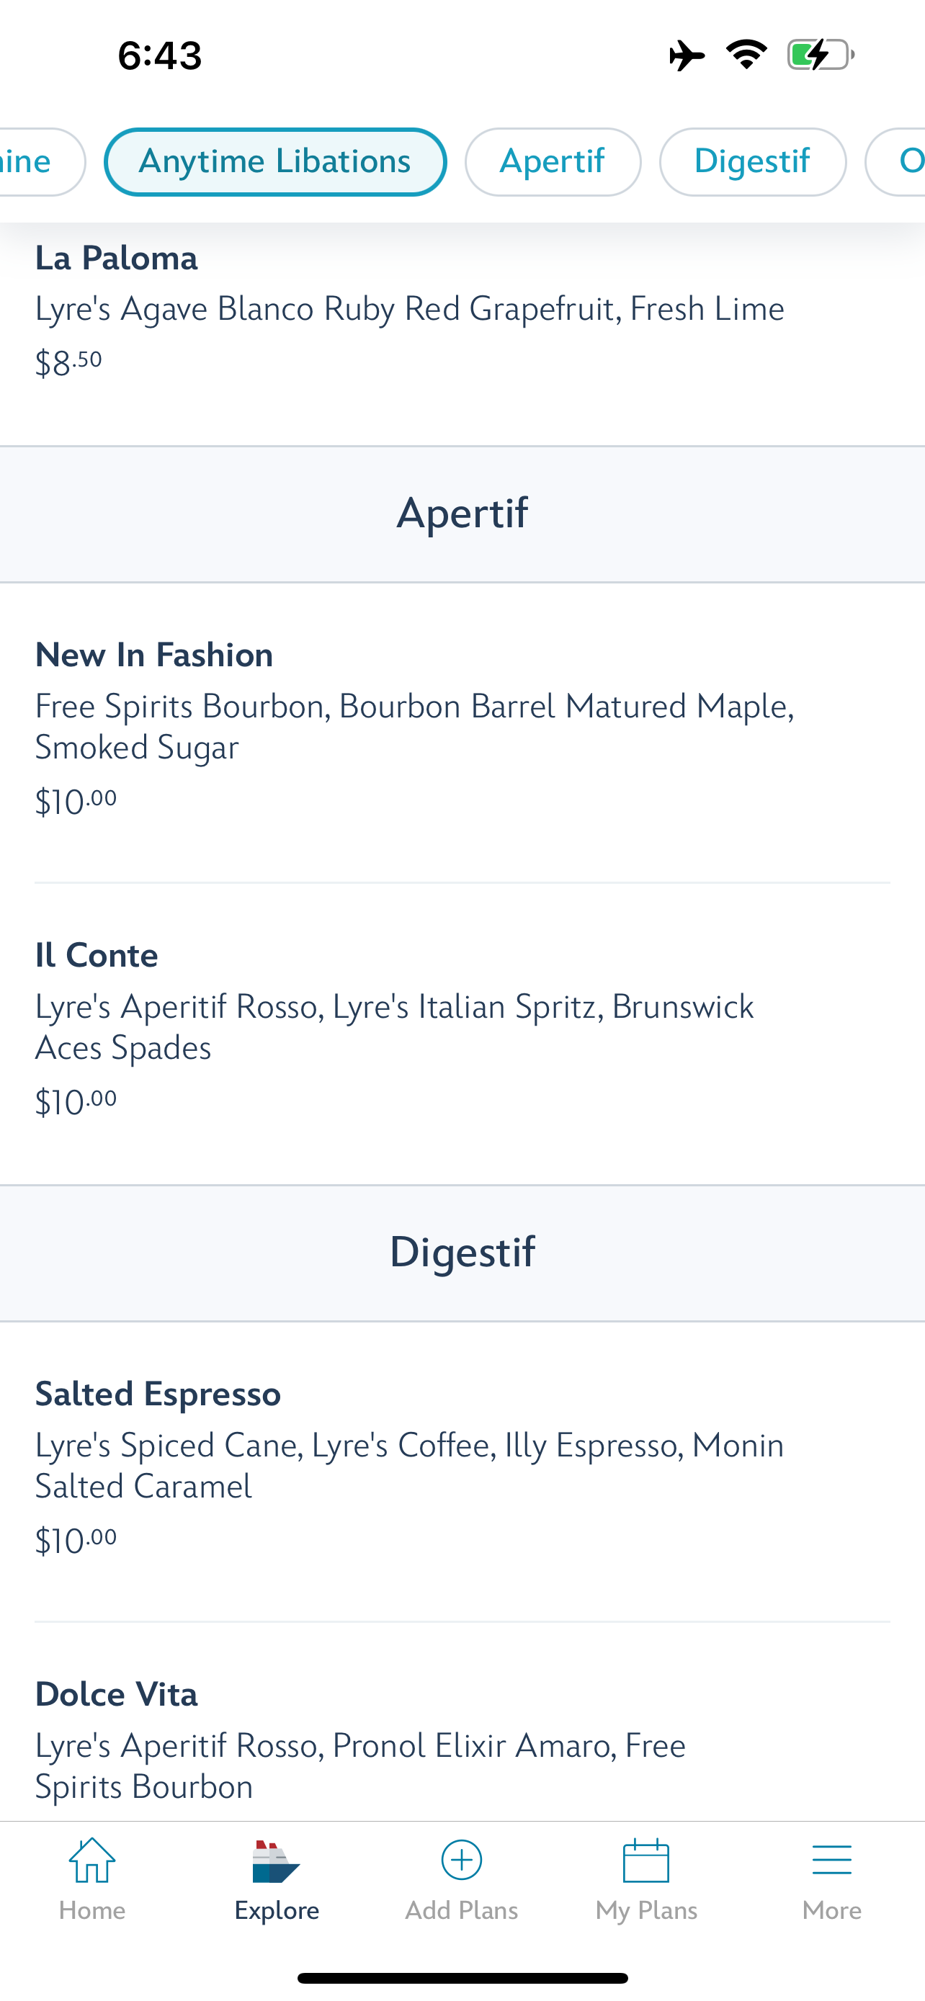This screenshot has height=2001, width=925.
Task: Open the More hamburger menu icon
Action: pos(831,1861)
